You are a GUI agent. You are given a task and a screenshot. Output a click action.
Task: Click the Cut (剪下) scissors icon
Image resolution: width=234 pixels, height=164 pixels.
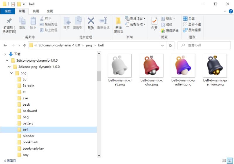tap(42, 18)
